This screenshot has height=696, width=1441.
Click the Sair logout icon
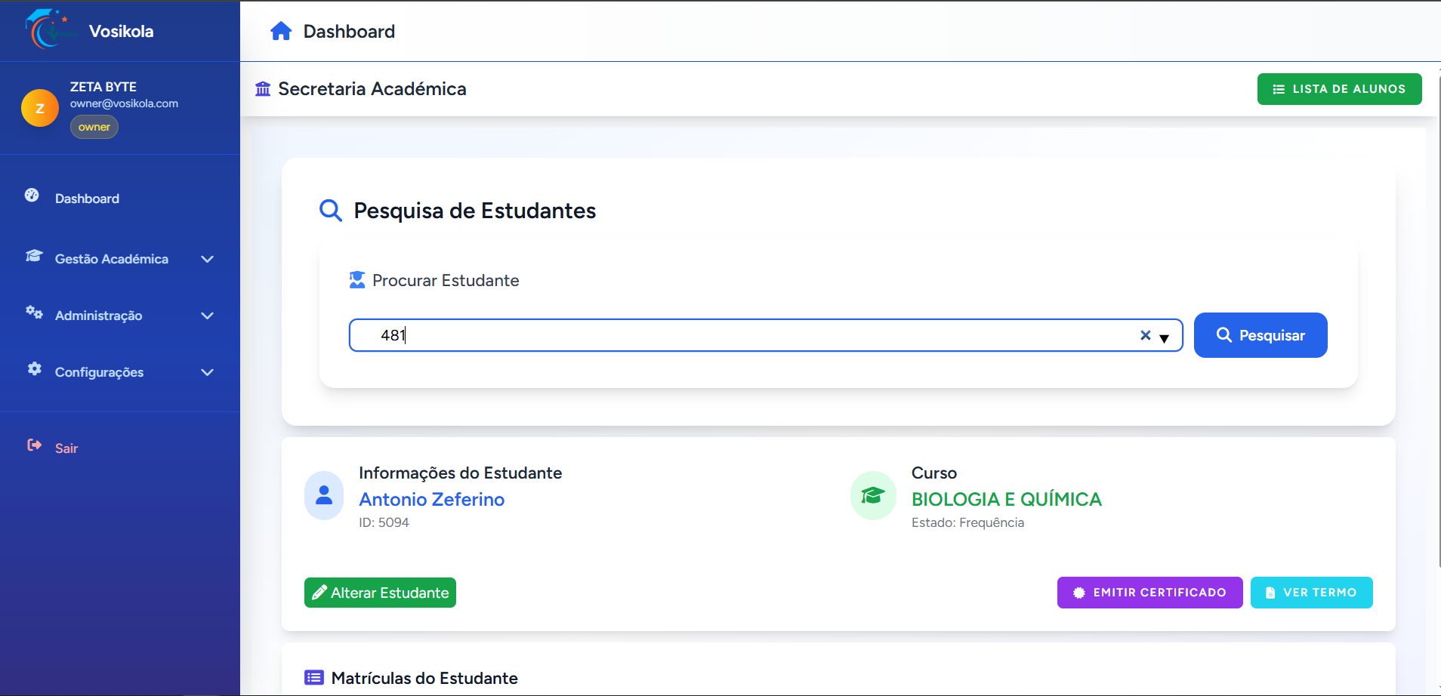[34, 445]
